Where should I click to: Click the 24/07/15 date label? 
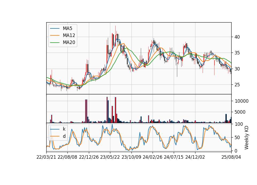[x=174, y=157]
